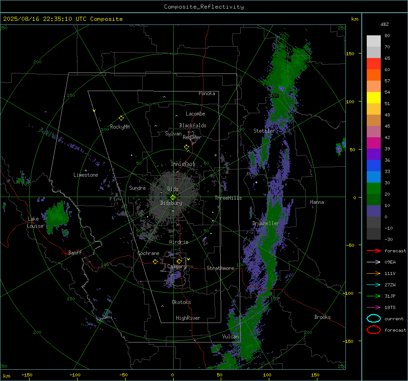The height and width of the screenshot is (381, 408).
Task: Select the -30 dBZ value in the legend
Action: (389, 239)
